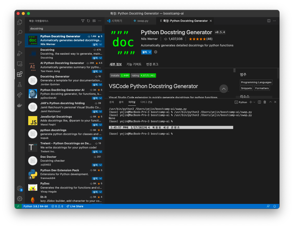Open the Formatters category link
The height and width of the screenshot is (228, 294).
tap(262, 88)
